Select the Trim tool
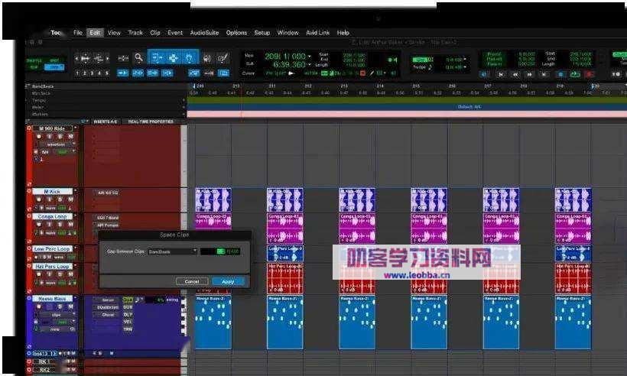The width and height of the screenshot is (627, 376). (158, 58)
